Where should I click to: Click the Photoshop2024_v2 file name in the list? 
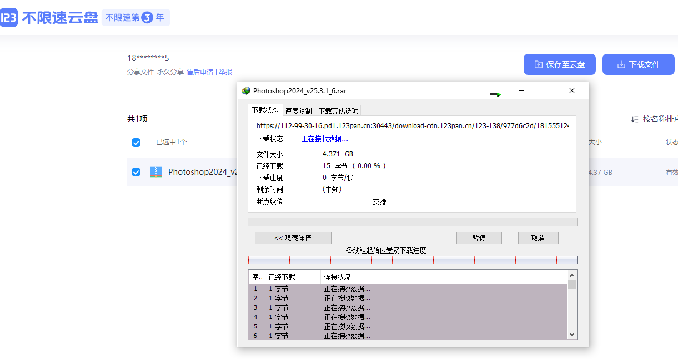(x=203, y=172)
